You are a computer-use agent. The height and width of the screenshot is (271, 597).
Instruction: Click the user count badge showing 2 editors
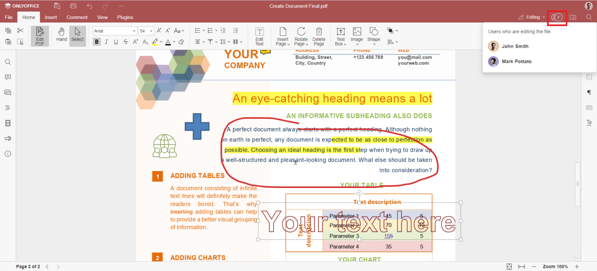point(557,17)
